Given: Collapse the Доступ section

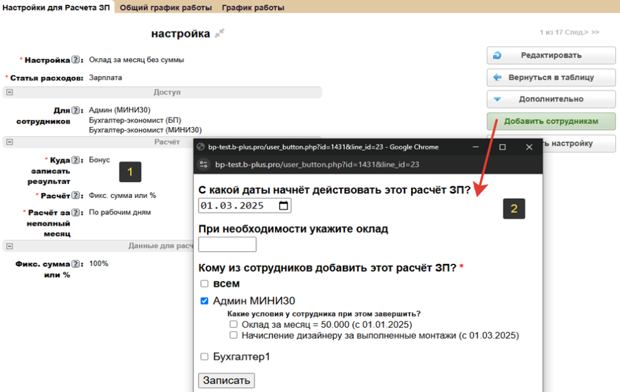Looking at the screenshot, I should click(9, 92).
